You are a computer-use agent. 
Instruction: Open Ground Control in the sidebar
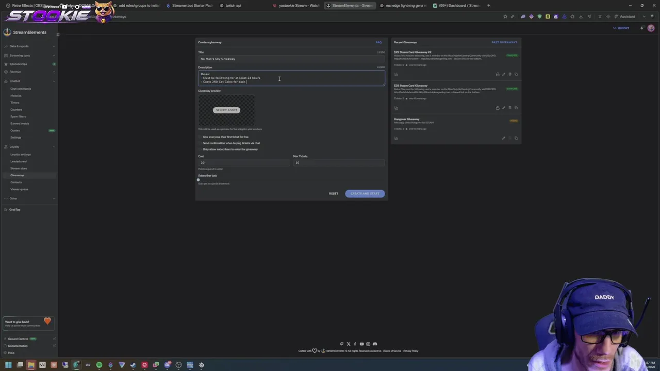[29, 339]
